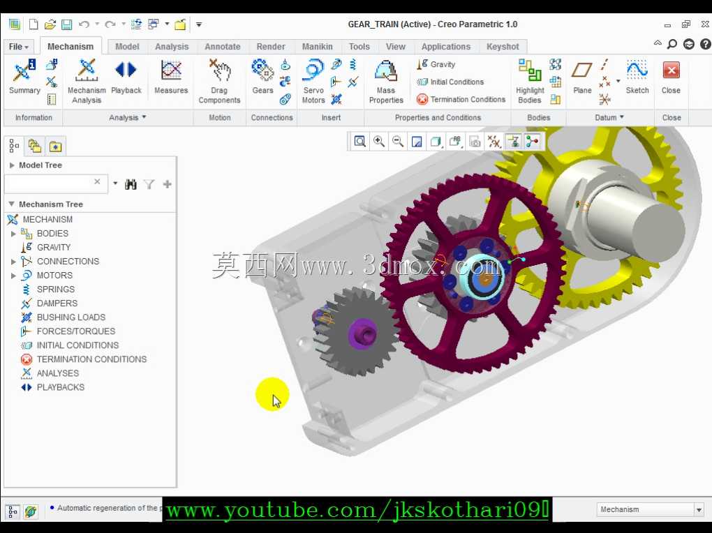Open Initial Conditions in ribbon
712x533 pixels.
(450, 82)
